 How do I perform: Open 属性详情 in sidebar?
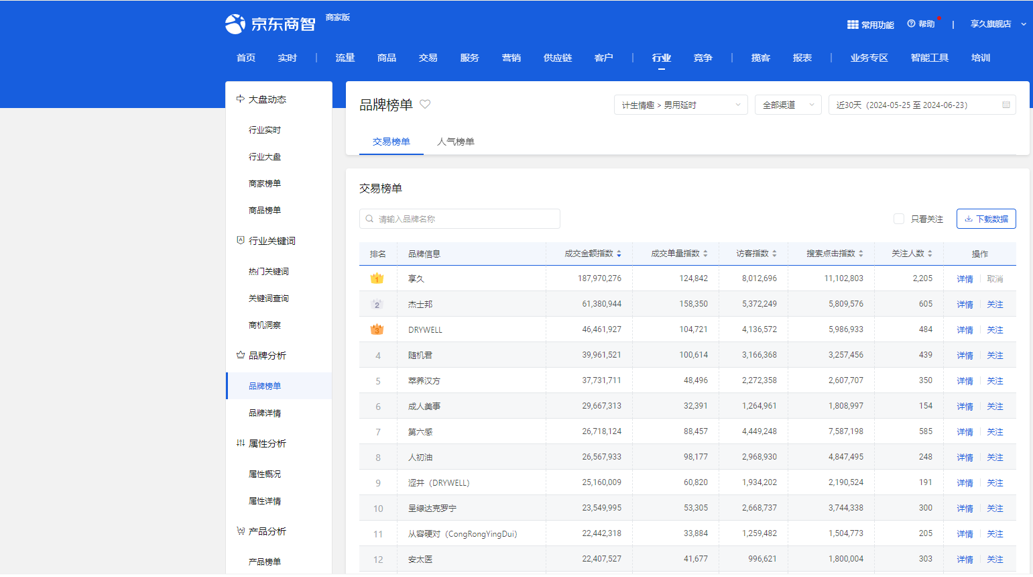point(265,501)
